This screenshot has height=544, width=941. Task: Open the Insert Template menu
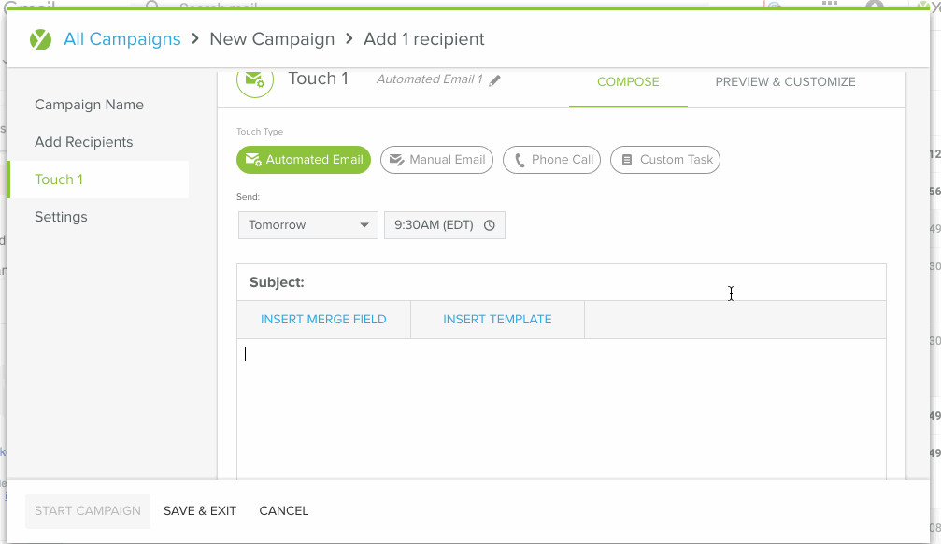pyautogui.click(x=497, y=320)
